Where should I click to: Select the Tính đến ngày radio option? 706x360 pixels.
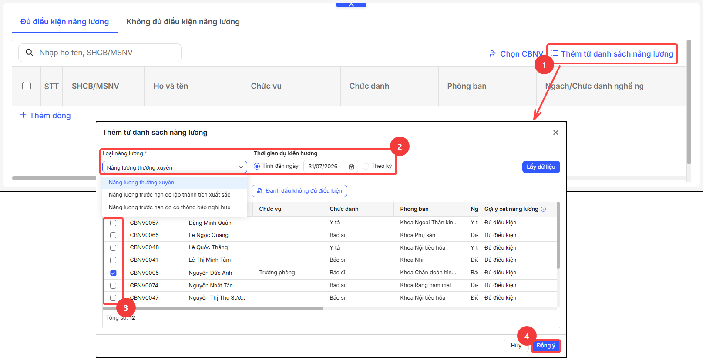pyautogui.click(x=257, y=166)
